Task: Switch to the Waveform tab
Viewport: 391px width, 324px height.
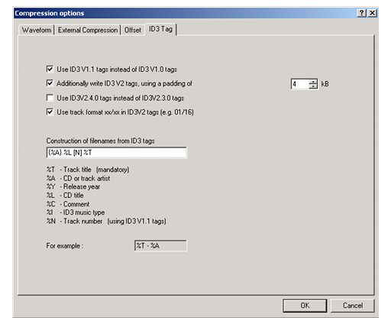Action: tap(37, 30)
